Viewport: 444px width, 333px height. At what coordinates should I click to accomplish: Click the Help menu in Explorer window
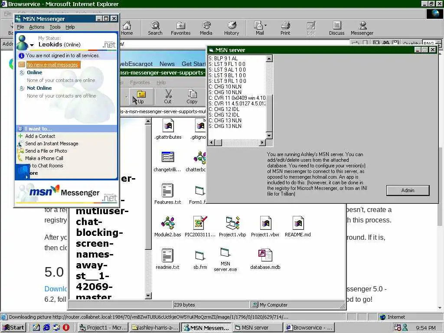161,82
